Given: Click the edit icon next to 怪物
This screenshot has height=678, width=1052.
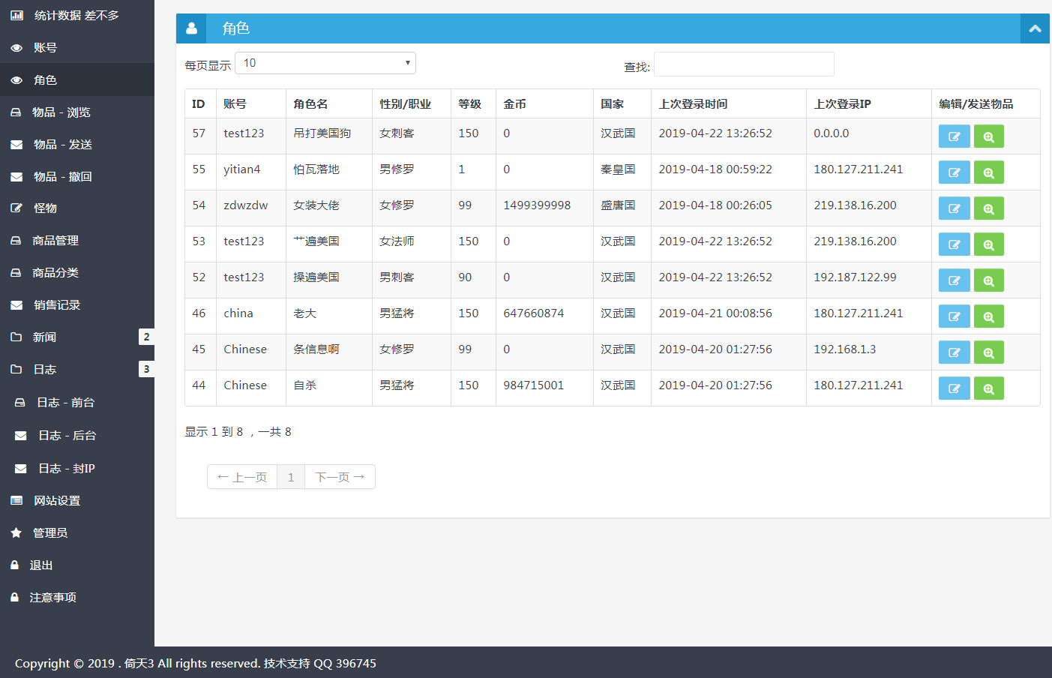Looking at the screenshot, I should 16,208.
